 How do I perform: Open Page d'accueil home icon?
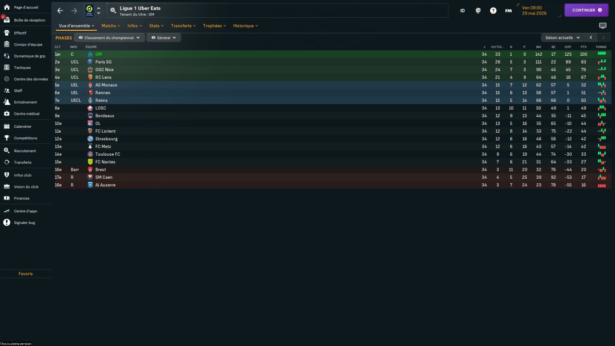(x=7, y=8)
